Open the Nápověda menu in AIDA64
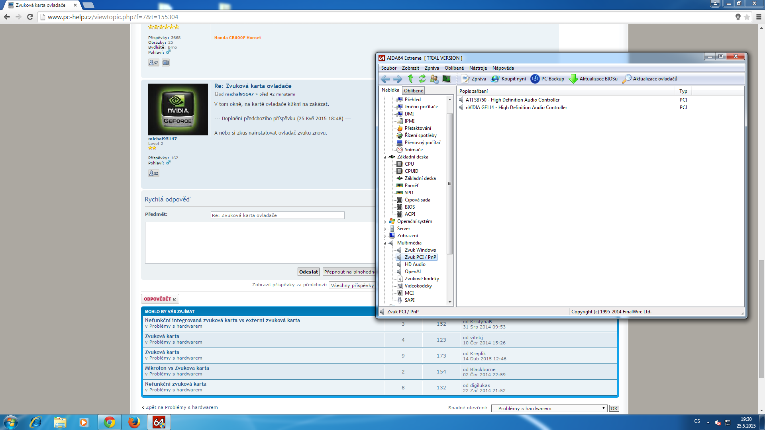The image size is (765, 430). click(x=503, y=68)
